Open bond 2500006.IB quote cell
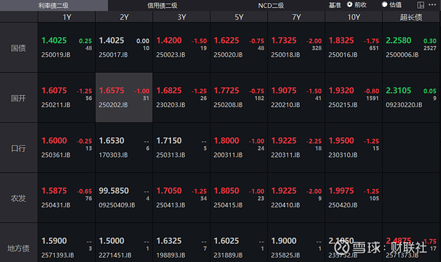This screenshot has width=441, height=262. 411,47
